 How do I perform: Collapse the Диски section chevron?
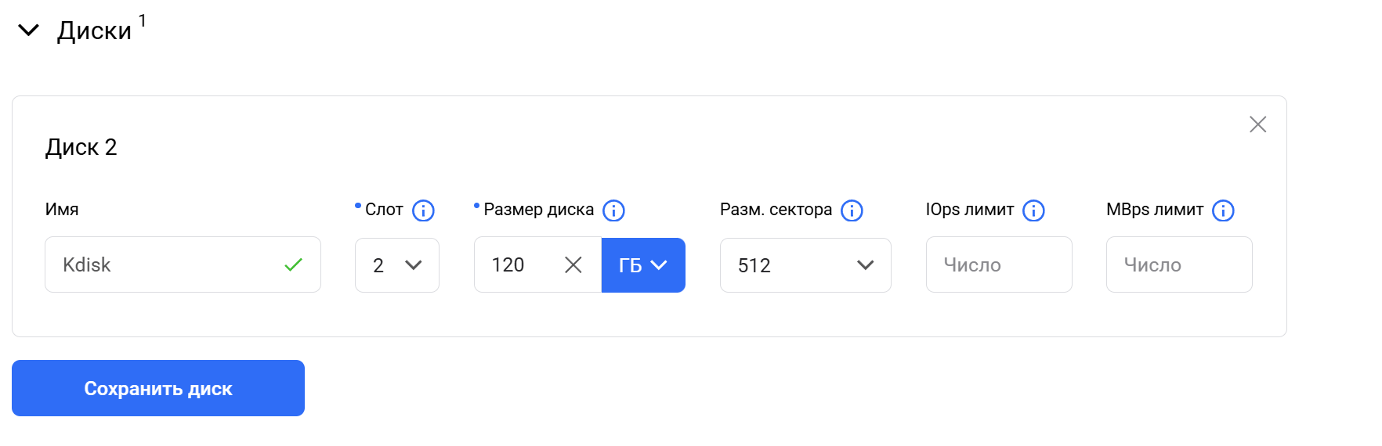coord(28,31)
